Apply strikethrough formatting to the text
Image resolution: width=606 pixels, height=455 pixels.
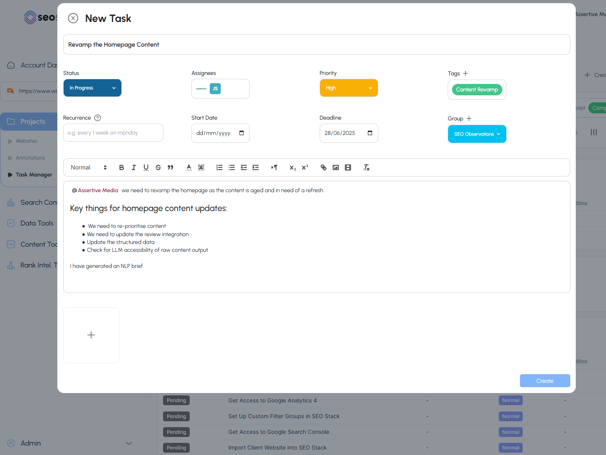[158, 167]
